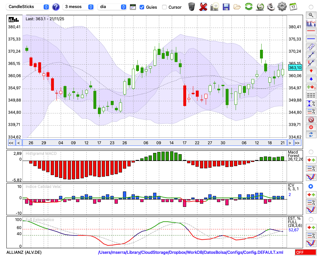This screenshot has height=257, width=321.
Task: Select the ICV panel radio button
Action: click(x=310, y=186)
